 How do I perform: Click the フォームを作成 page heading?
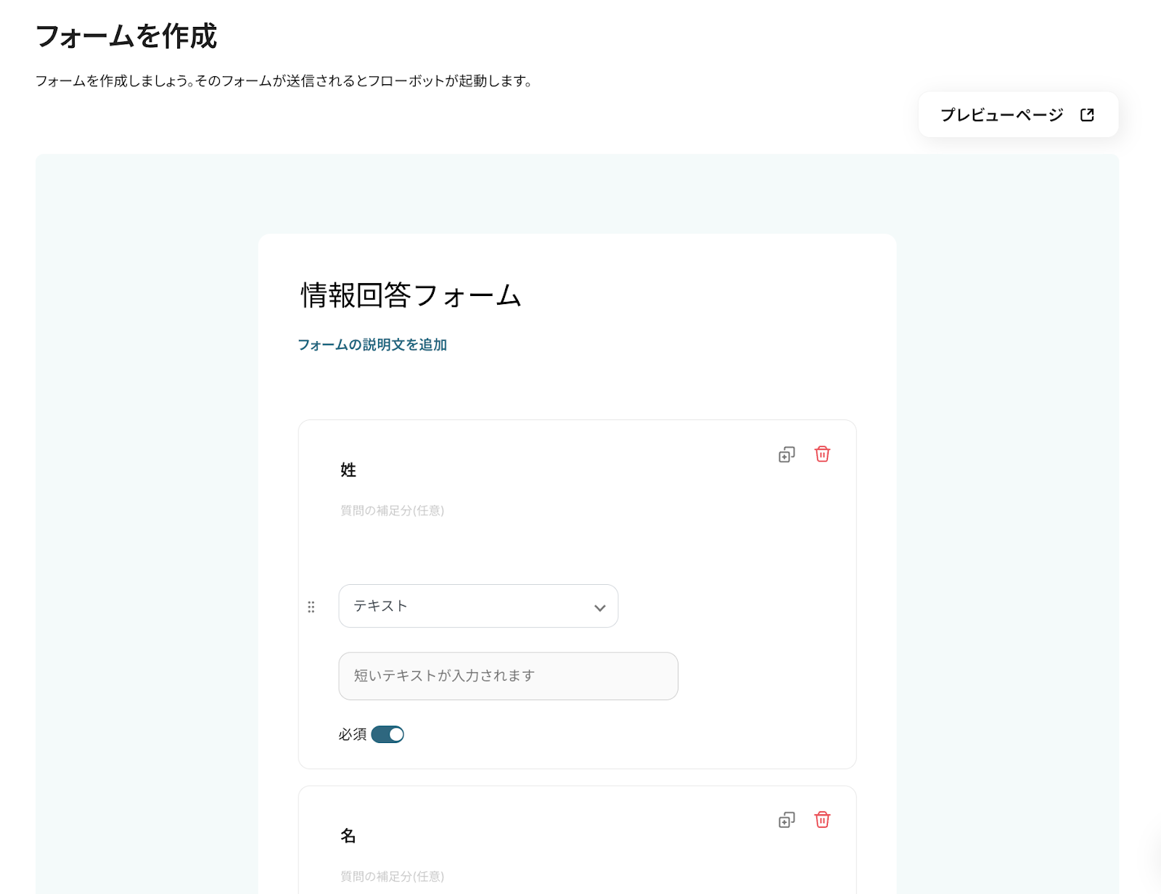pyautogui.click(x=126, y=36)
